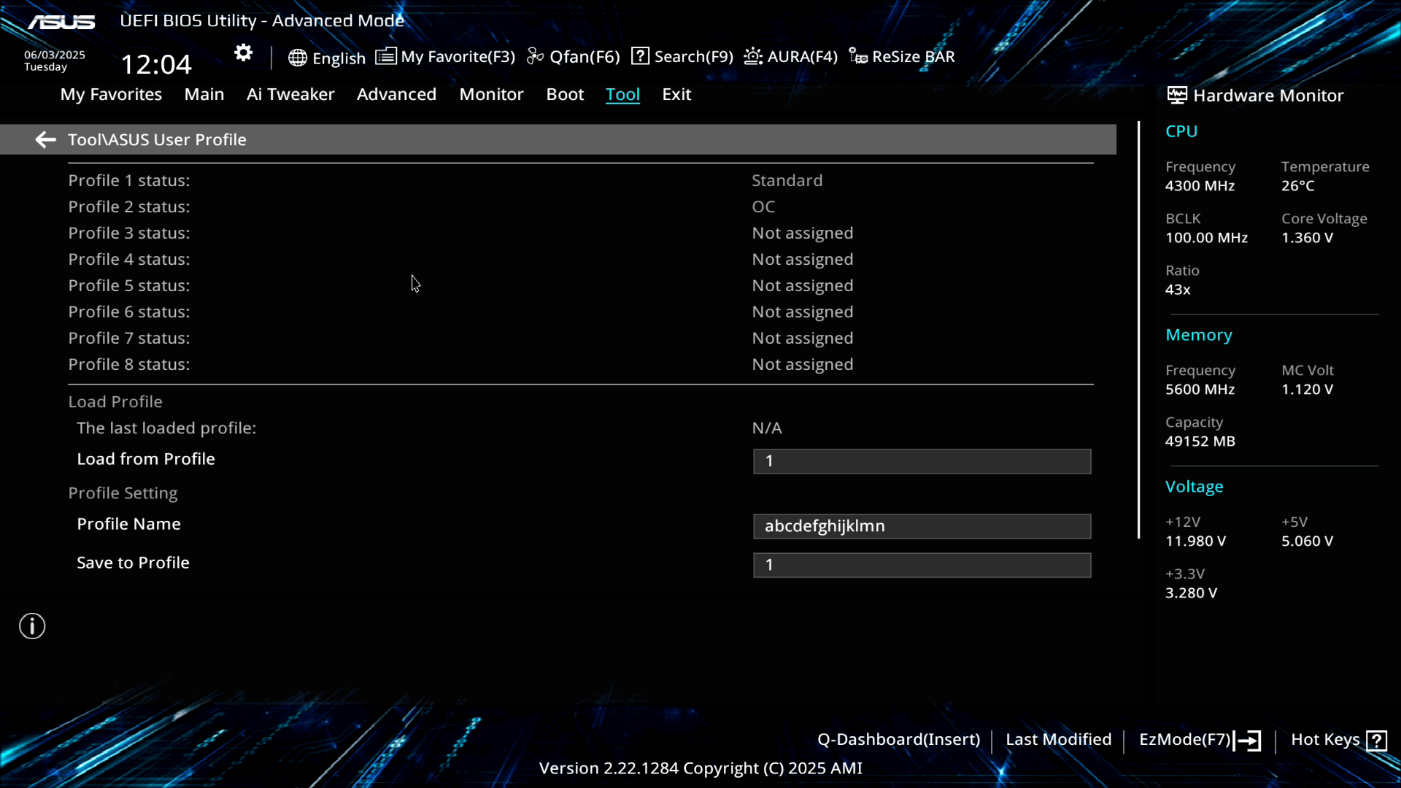Click the Profile Name text field
The height and width of the screenshot is (788, 1401).
click(x=922, y=526)
